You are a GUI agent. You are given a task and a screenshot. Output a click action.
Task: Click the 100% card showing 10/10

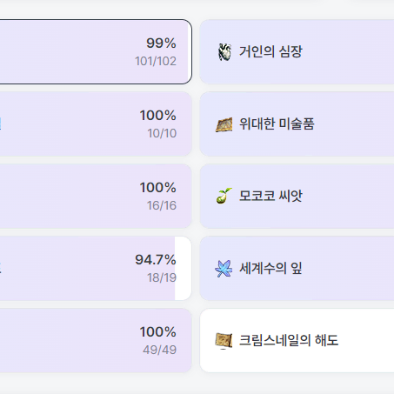click(96, 124)
